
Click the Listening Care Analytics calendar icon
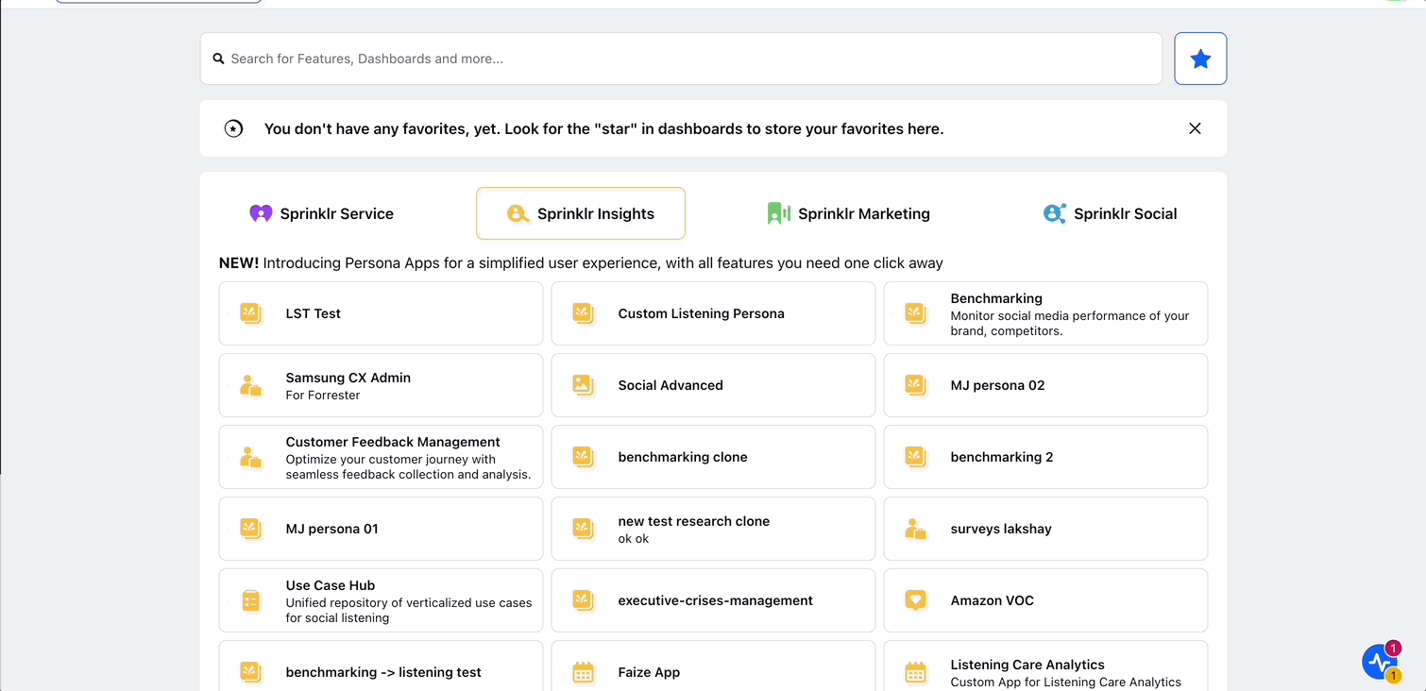click(x=915, y=672)
